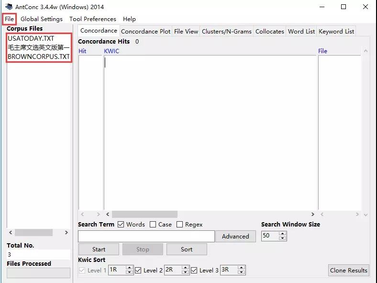Viewport: 377px width, 283px height.
Task: Click inside the KWIC results area
Action: (210, 133)
